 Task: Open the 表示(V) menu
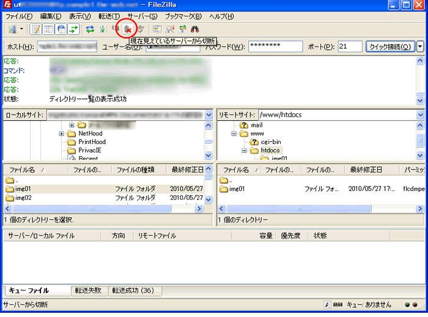pos(79,16)
